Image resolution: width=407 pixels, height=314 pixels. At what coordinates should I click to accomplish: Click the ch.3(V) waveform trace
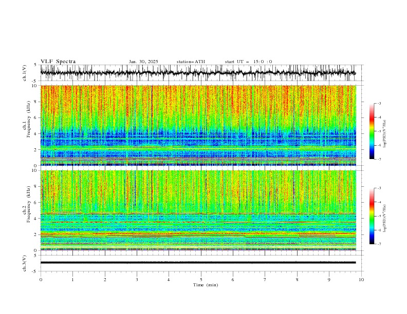pos(198,263)
